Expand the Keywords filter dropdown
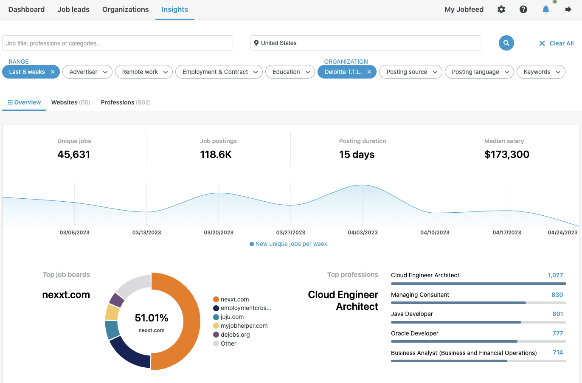 coord(541,72)
